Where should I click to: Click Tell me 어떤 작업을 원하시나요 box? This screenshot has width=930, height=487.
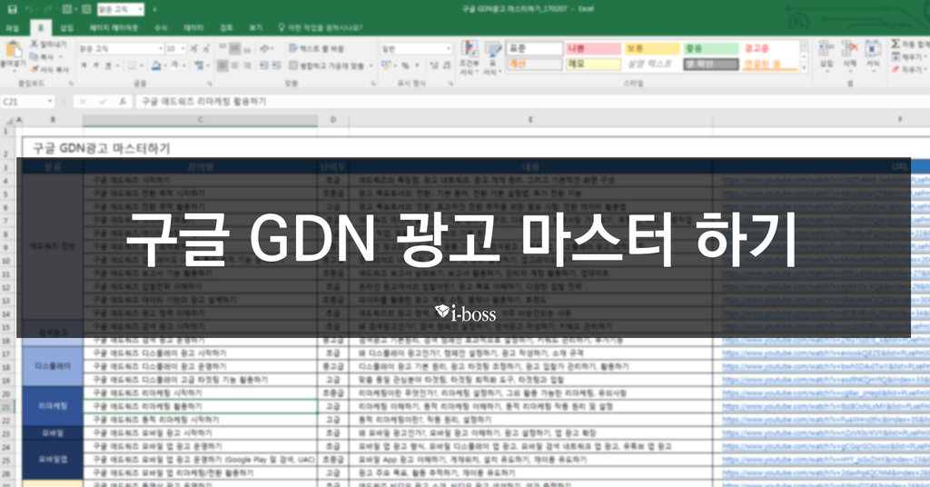click(321, 28)
